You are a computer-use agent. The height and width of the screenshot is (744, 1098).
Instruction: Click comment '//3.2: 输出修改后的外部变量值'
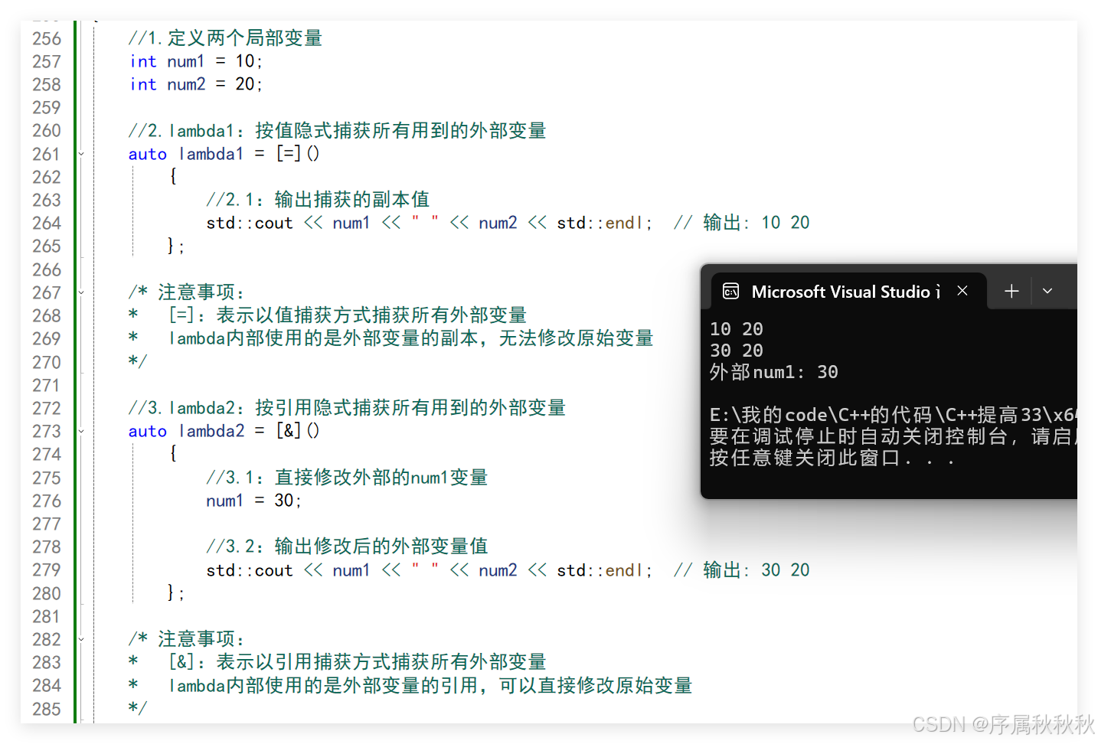pos(347,547)
